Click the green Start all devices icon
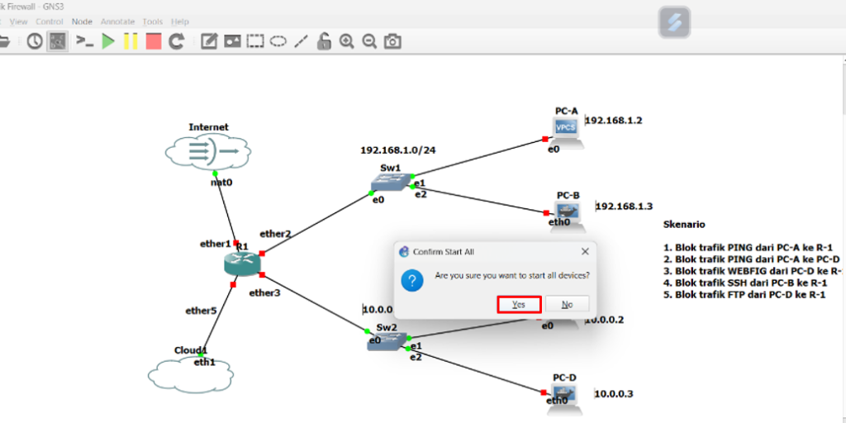Screen dimensions: 846x423 108,40
